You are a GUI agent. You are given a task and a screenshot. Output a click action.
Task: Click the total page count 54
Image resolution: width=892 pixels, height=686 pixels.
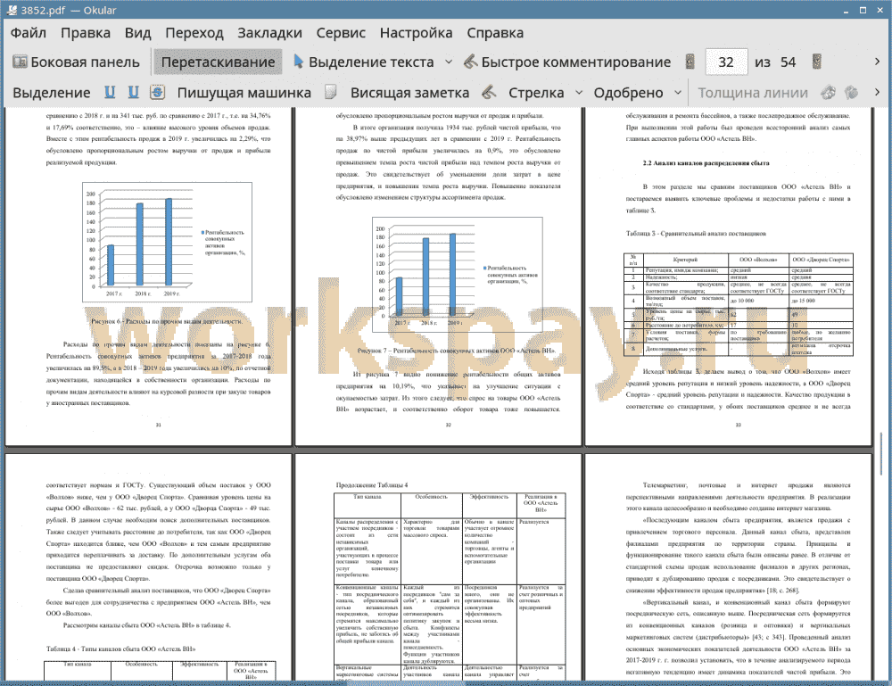788,62
